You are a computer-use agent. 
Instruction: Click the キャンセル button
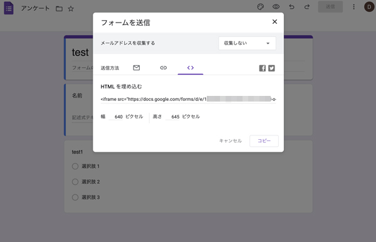pyautogui.click(x=231, y=141)
